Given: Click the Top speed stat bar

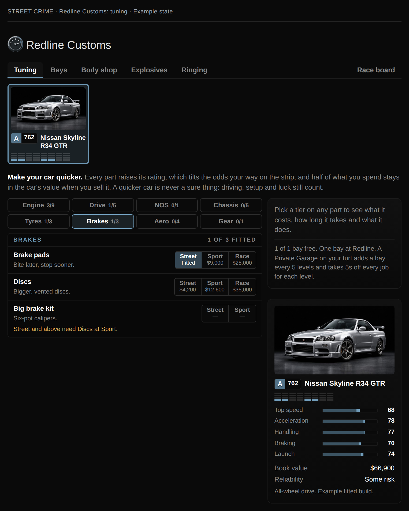Looking at the screenshot, I should (350, 411).
